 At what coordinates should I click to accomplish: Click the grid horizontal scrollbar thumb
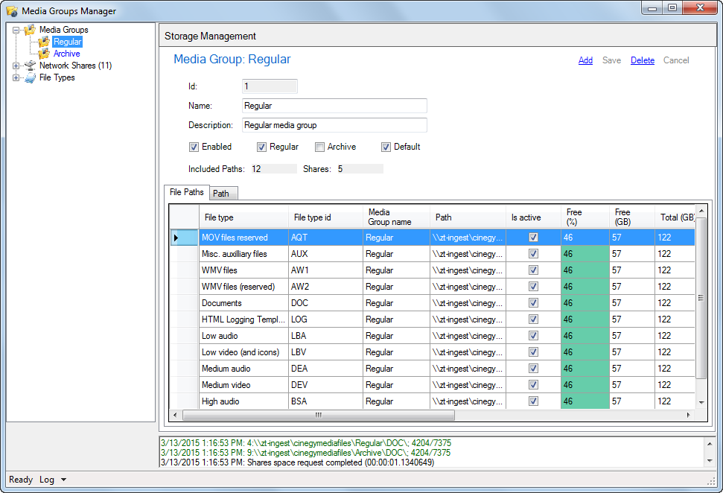319,415
